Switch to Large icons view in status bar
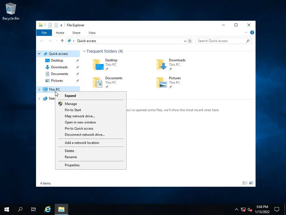The height and width of the screenshot is (215, 286). (x=251, y=183)
